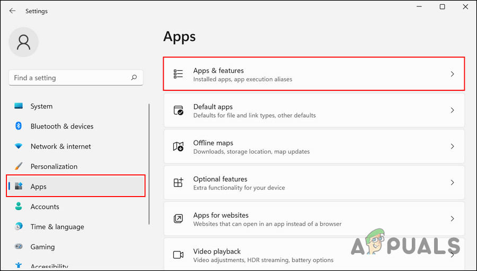This screenshot has width=477, height=271.
Task: Expand Apps for websites chevron
Action: 453,219
